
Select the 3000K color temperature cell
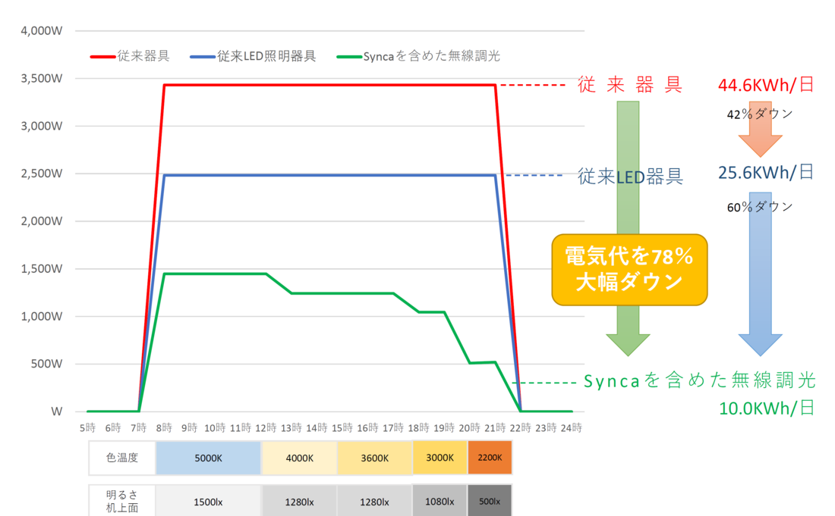[x=440, y=458]
